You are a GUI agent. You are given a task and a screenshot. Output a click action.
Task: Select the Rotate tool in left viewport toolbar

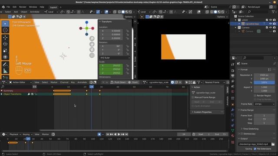click(x=5, y=44)
